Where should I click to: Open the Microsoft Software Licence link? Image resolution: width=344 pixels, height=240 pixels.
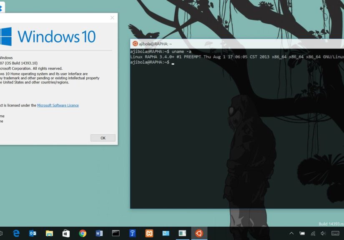(58, 106)
